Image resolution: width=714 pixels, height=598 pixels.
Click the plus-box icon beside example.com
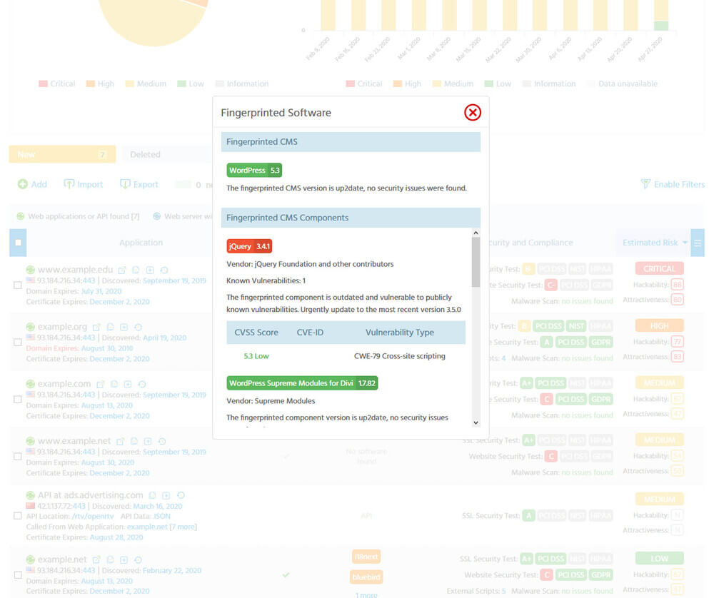point(128,384)
